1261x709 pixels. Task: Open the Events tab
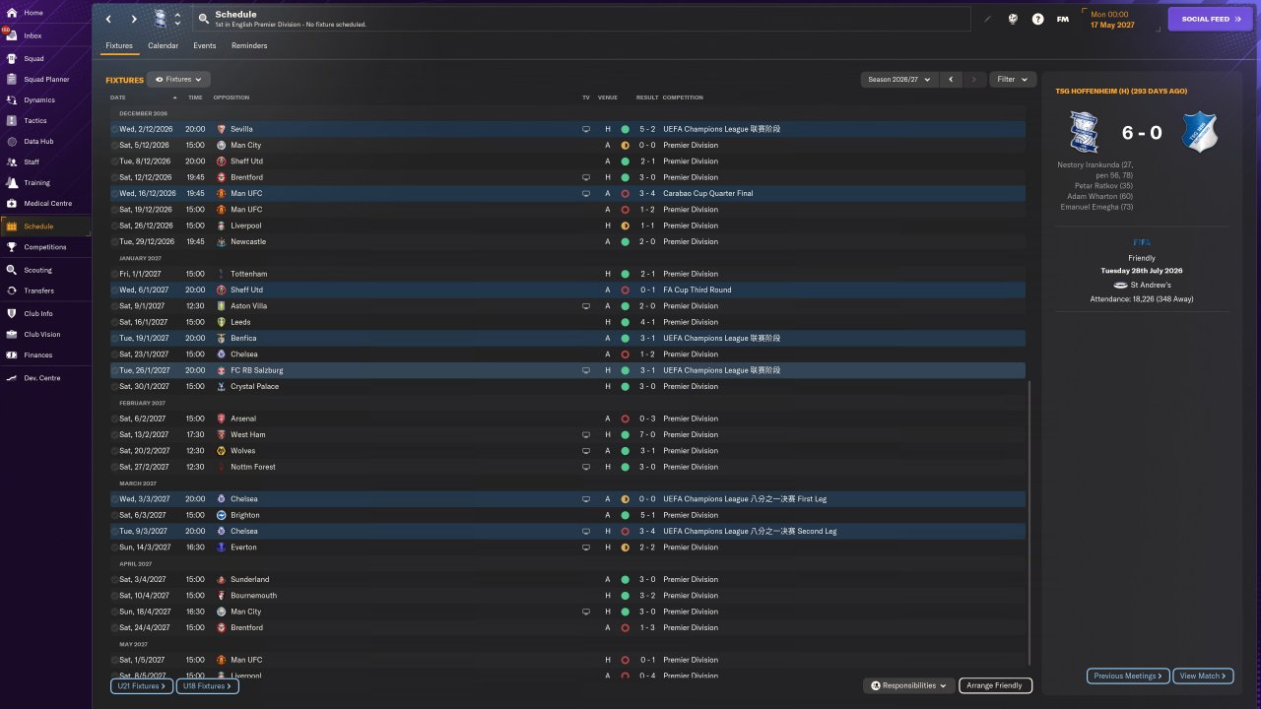pyautogui.click(x=205, y=45)
